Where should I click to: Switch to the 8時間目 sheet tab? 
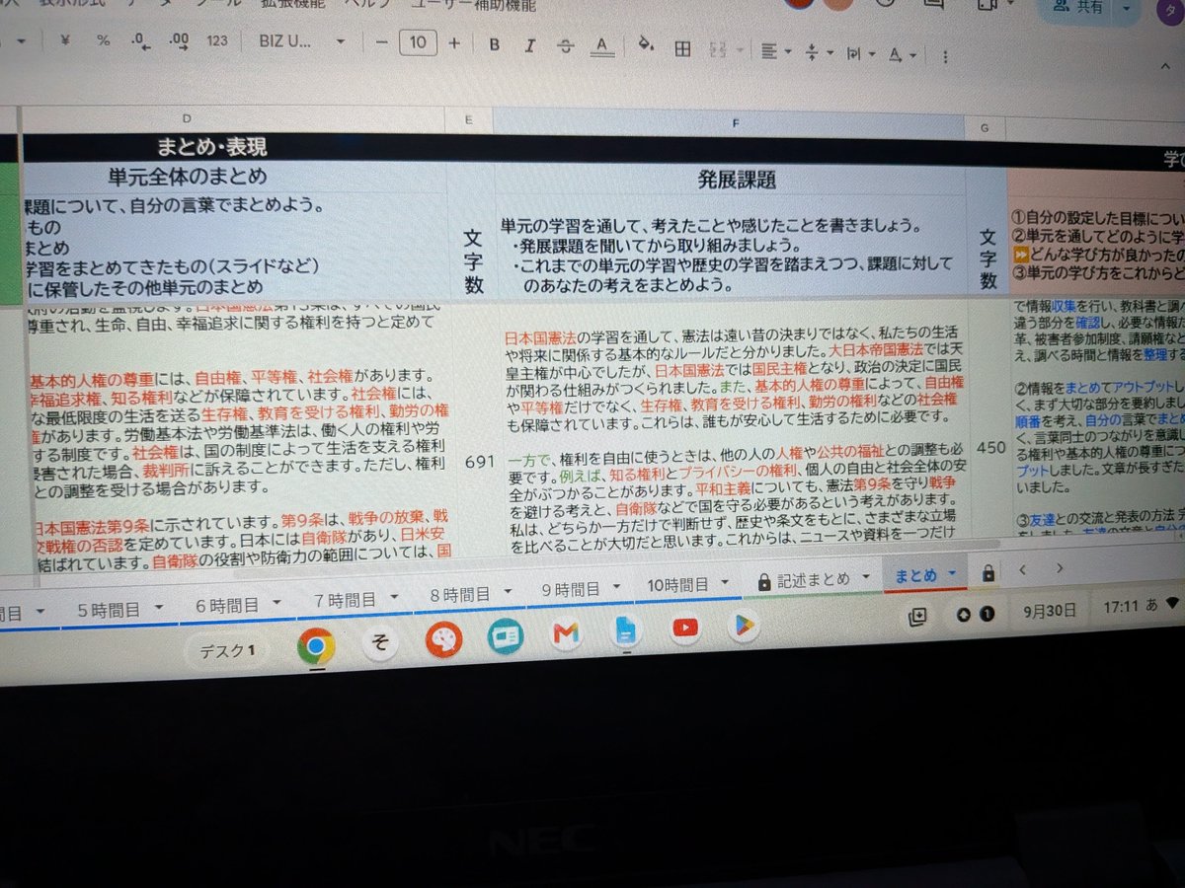pyautogui.click(x=470, y=594)
